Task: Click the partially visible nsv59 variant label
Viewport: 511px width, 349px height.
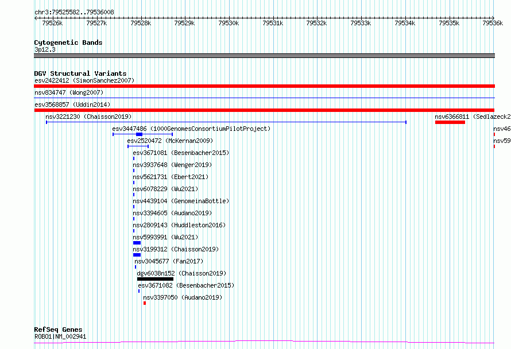Action: pos(502,141)
